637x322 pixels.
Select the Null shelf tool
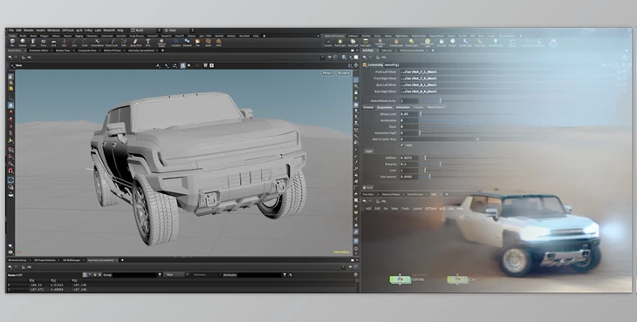point(64,42)
